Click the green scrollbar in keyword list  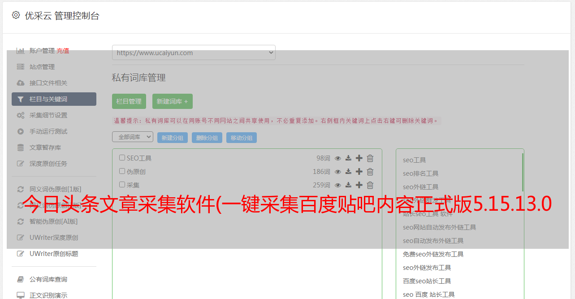click(523, 172)
